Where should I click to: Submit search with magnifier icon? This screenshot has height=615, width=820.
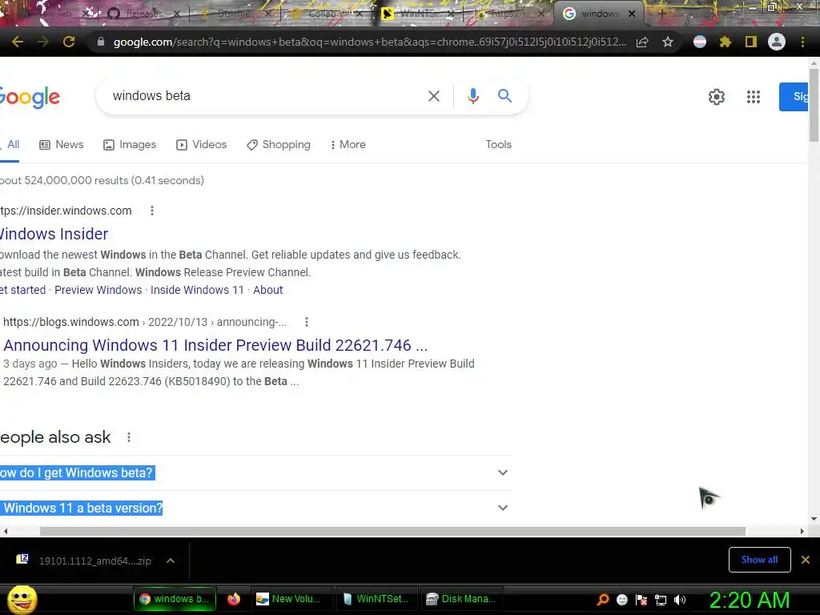tap(504, 96)
